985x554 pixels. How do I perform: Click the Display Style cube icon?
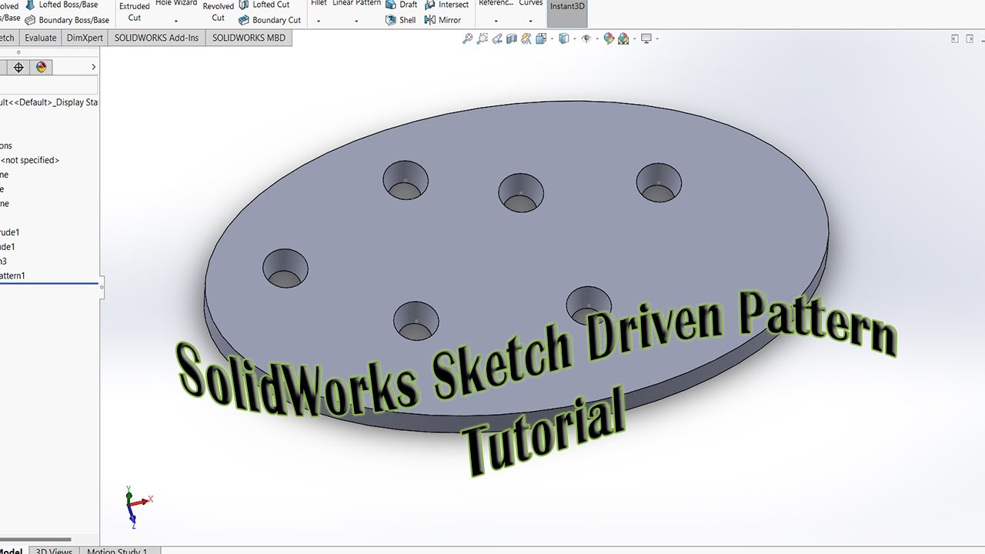point(563,38)
